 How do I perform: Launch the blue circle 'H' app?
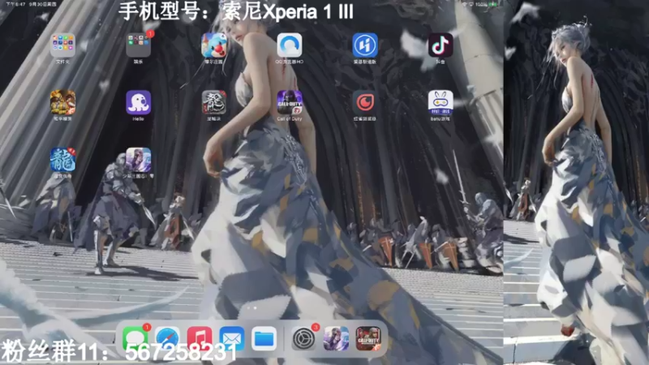(x=365, y=45)
